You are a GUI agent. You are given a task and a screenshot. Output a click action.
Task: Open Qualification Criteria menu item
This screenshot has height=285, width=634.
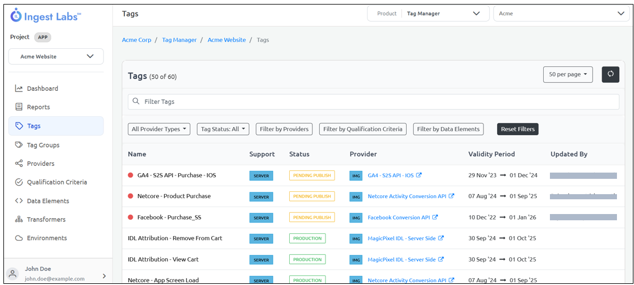57,182
